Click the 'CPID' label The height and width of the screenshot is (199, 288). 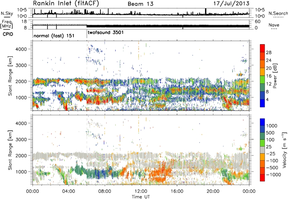click(8, 34)
